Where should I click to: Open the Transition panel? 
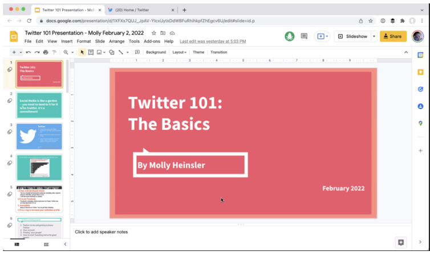click(218, 52)
